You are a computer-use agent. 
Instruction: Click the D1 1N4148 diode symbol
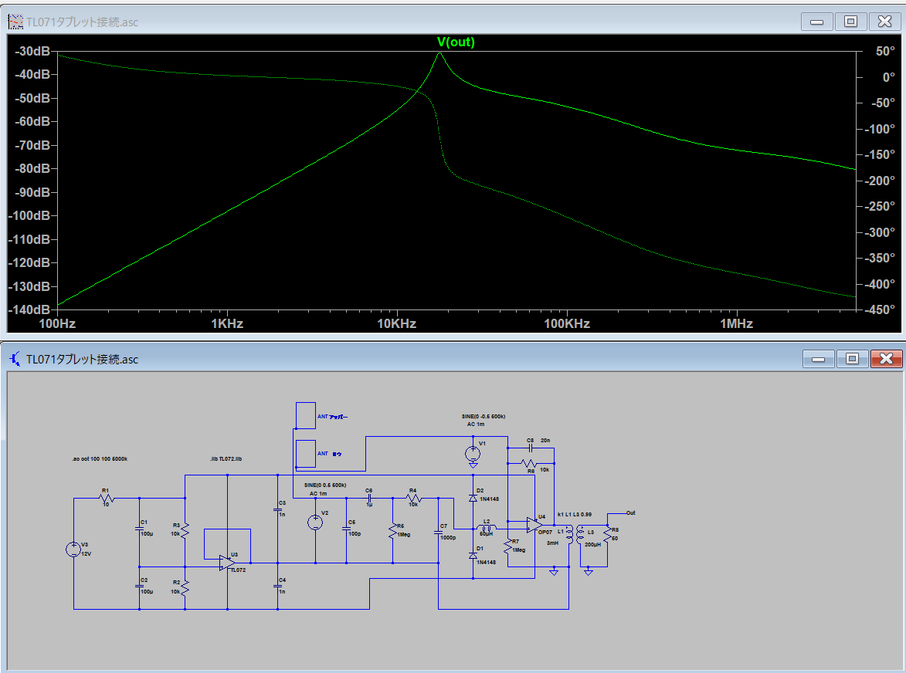tap(473, 555)
